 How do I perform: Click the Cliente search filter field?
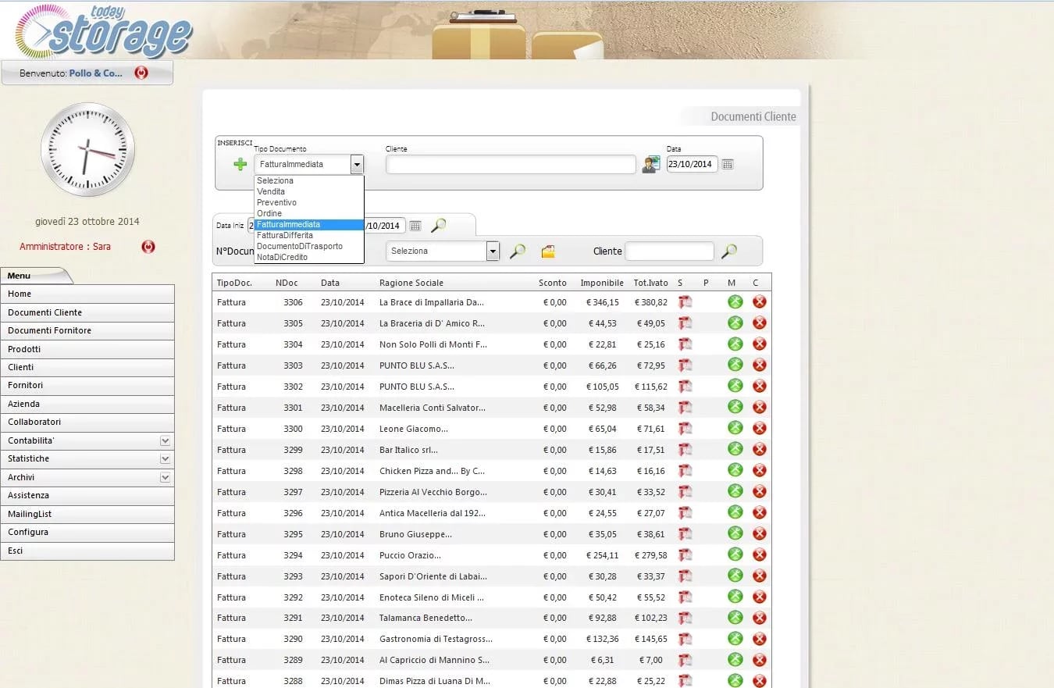click(669, 251)
